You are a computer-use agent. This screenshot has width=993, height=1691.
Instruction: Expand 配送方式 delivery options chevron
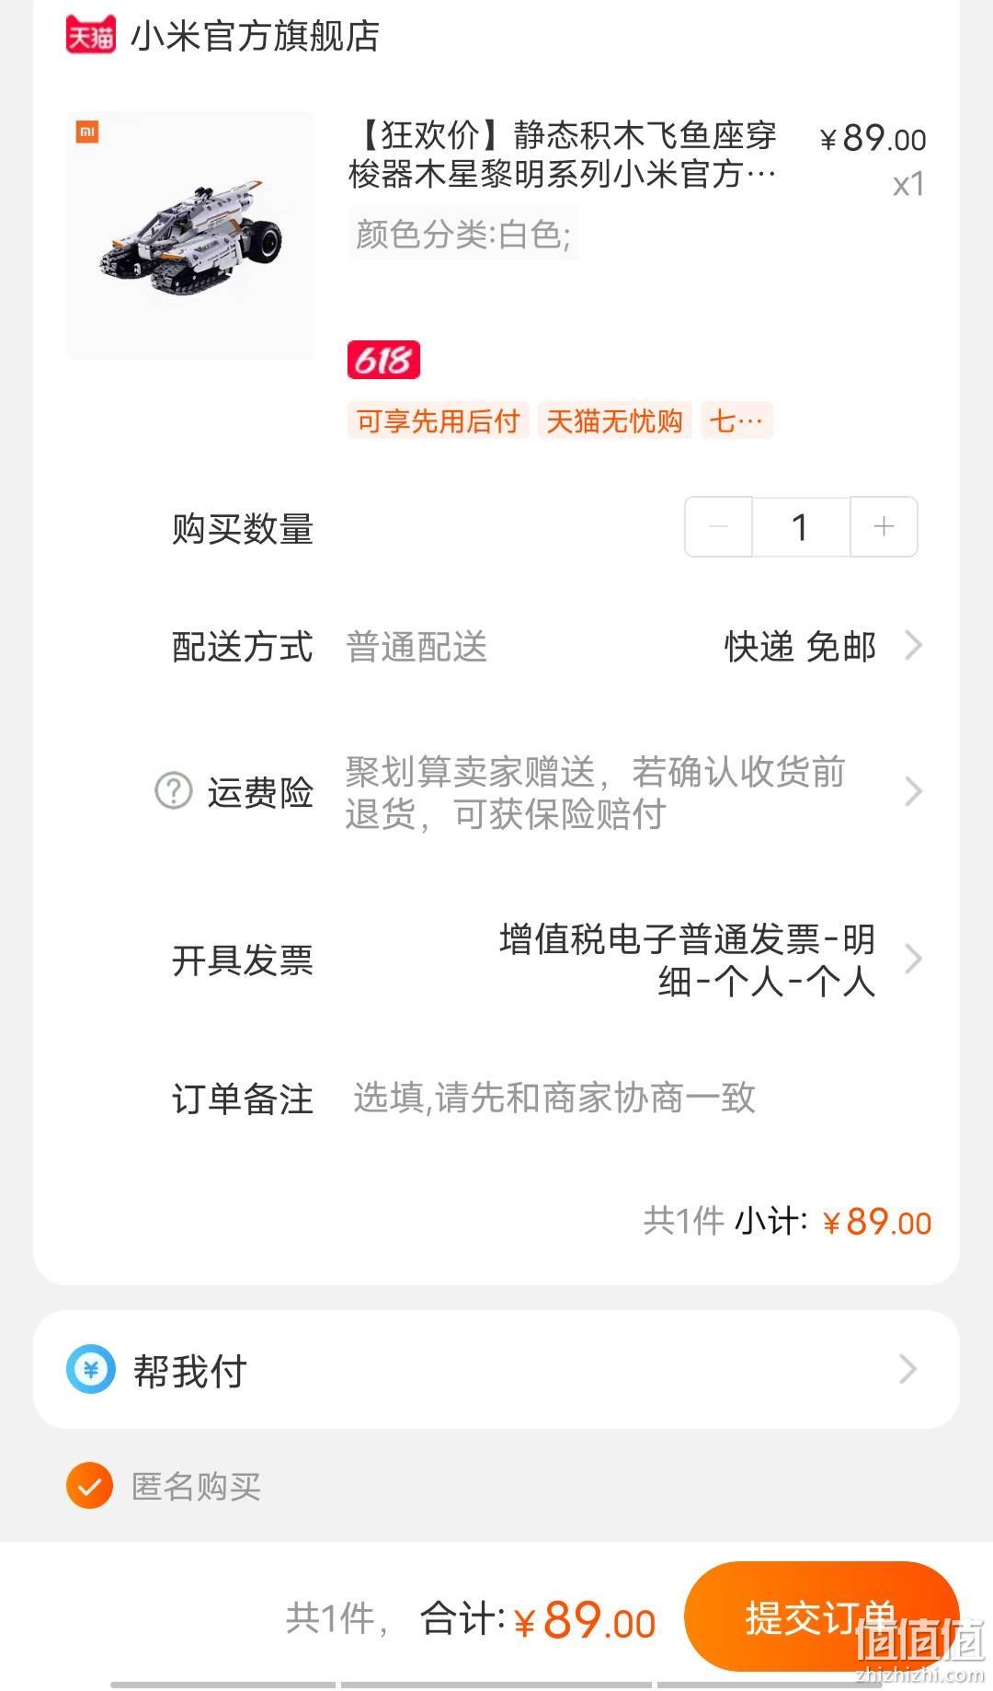pyautogui.click(x=912, y=646)
